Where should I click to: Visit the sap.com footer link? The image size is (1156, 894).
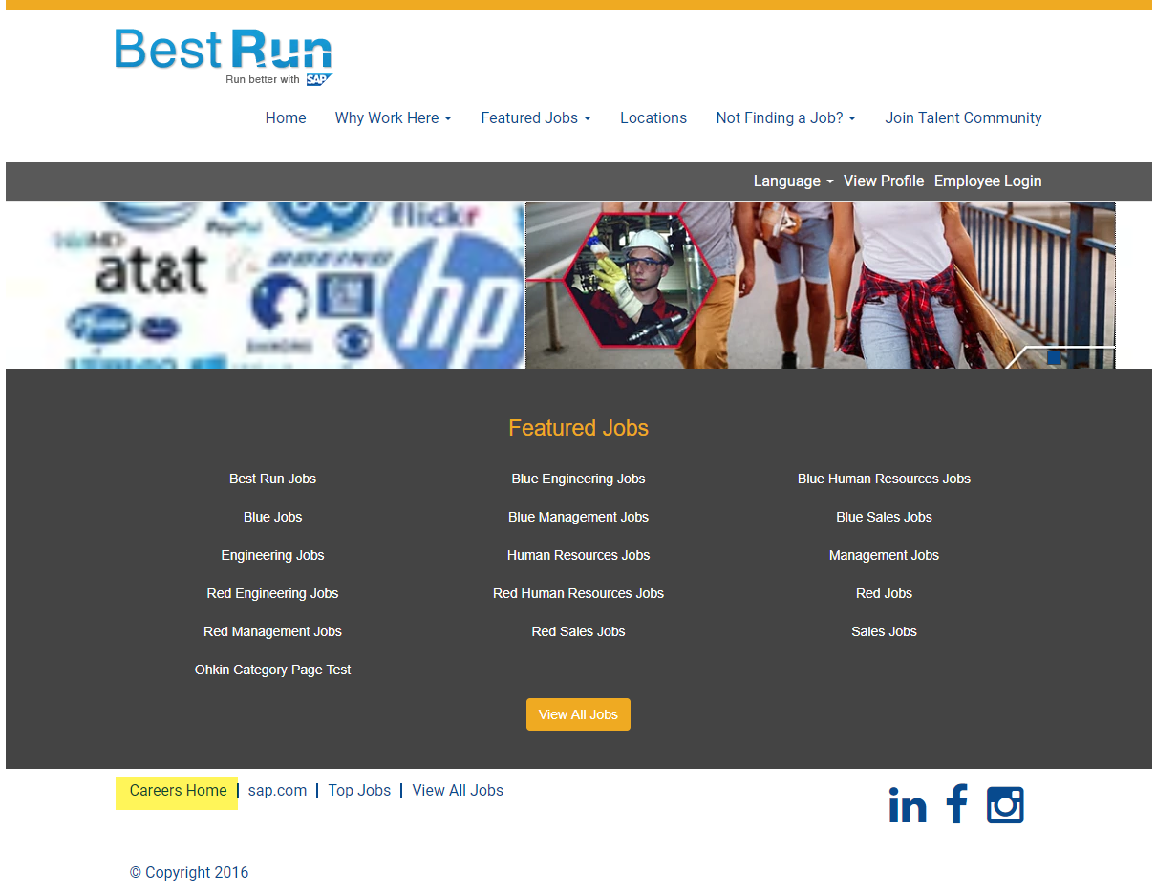pyautogui.click(x=277, y=791)
